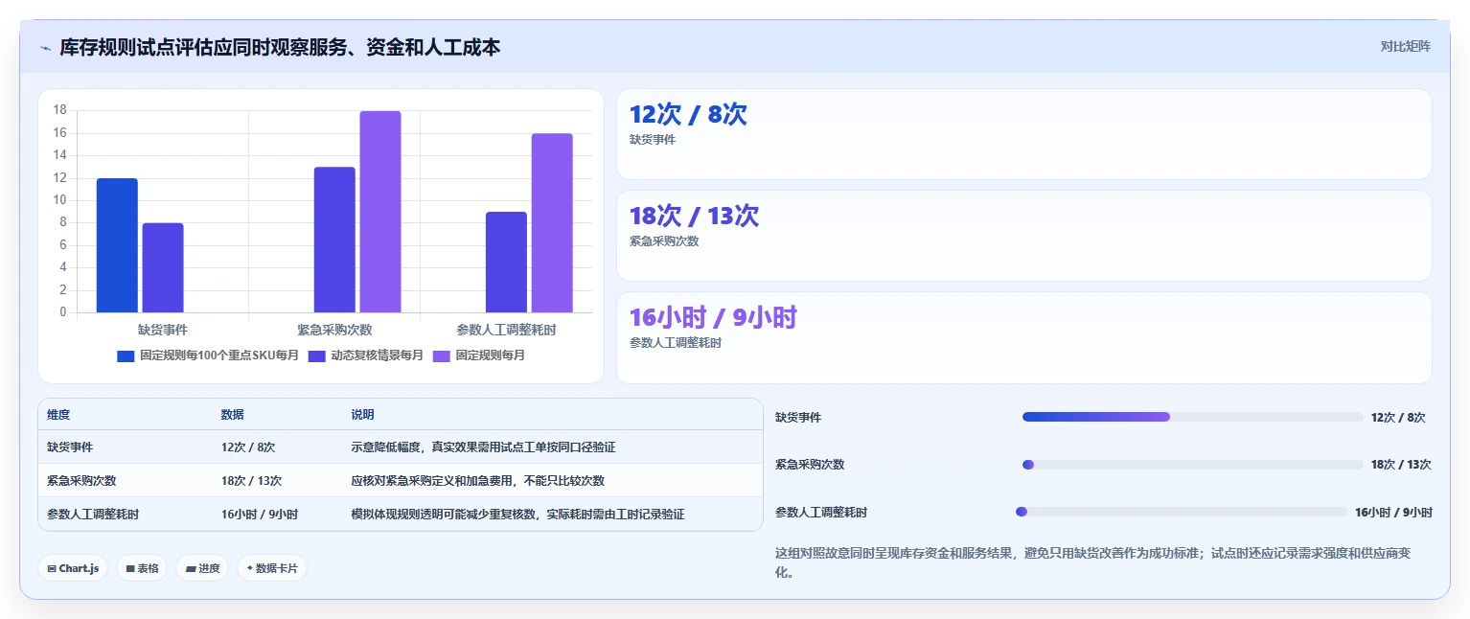Click the indigo 参数人工调整耗时 bar valued 9
The height and width of the screenshot is (619, 1470).
[506, 263]
